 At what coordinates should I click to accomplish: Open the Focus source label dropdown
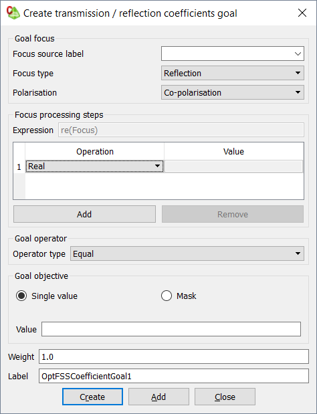point(233,54)
